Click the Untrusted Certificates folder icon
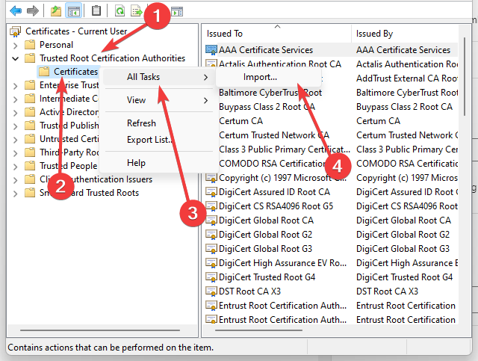478x361 pixels. (x=30, y=139)
